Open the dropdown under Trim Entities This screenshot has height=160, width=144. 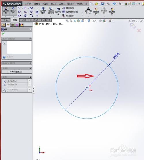43,16
